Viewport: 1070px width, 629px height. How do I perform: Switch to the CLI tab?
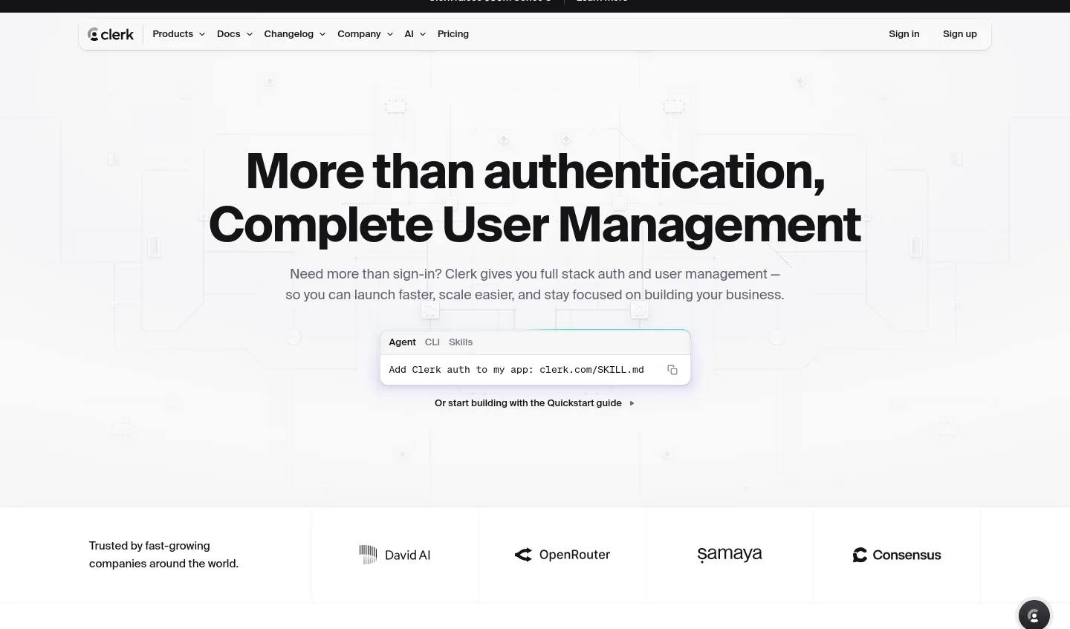[x=432, y=342]
